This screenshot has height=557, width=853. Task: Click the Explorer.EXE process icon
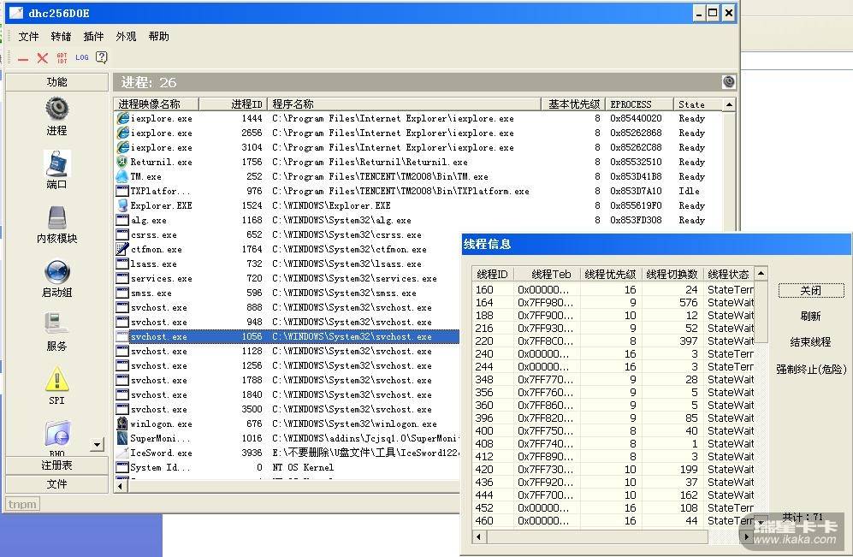[x=122, y=205]
